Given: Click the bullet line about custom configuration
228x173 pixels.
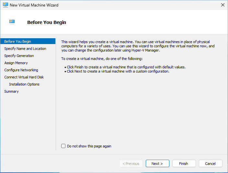Looking at the screenshot, I should point(118,71).
